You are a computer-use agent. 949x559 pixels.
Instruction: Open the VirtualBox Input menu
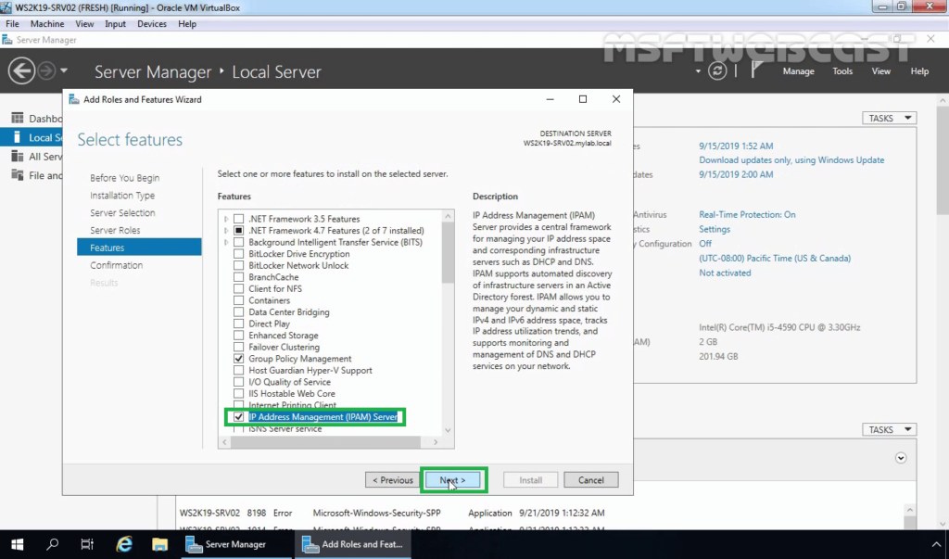(115, 23)
